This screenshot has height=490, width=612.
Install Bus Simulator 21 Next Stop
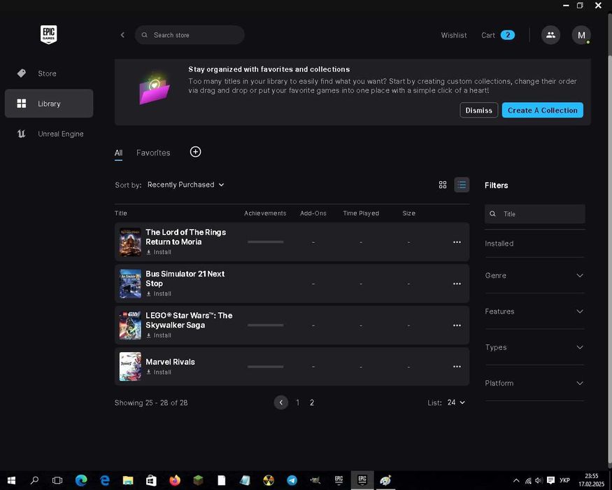159,294
